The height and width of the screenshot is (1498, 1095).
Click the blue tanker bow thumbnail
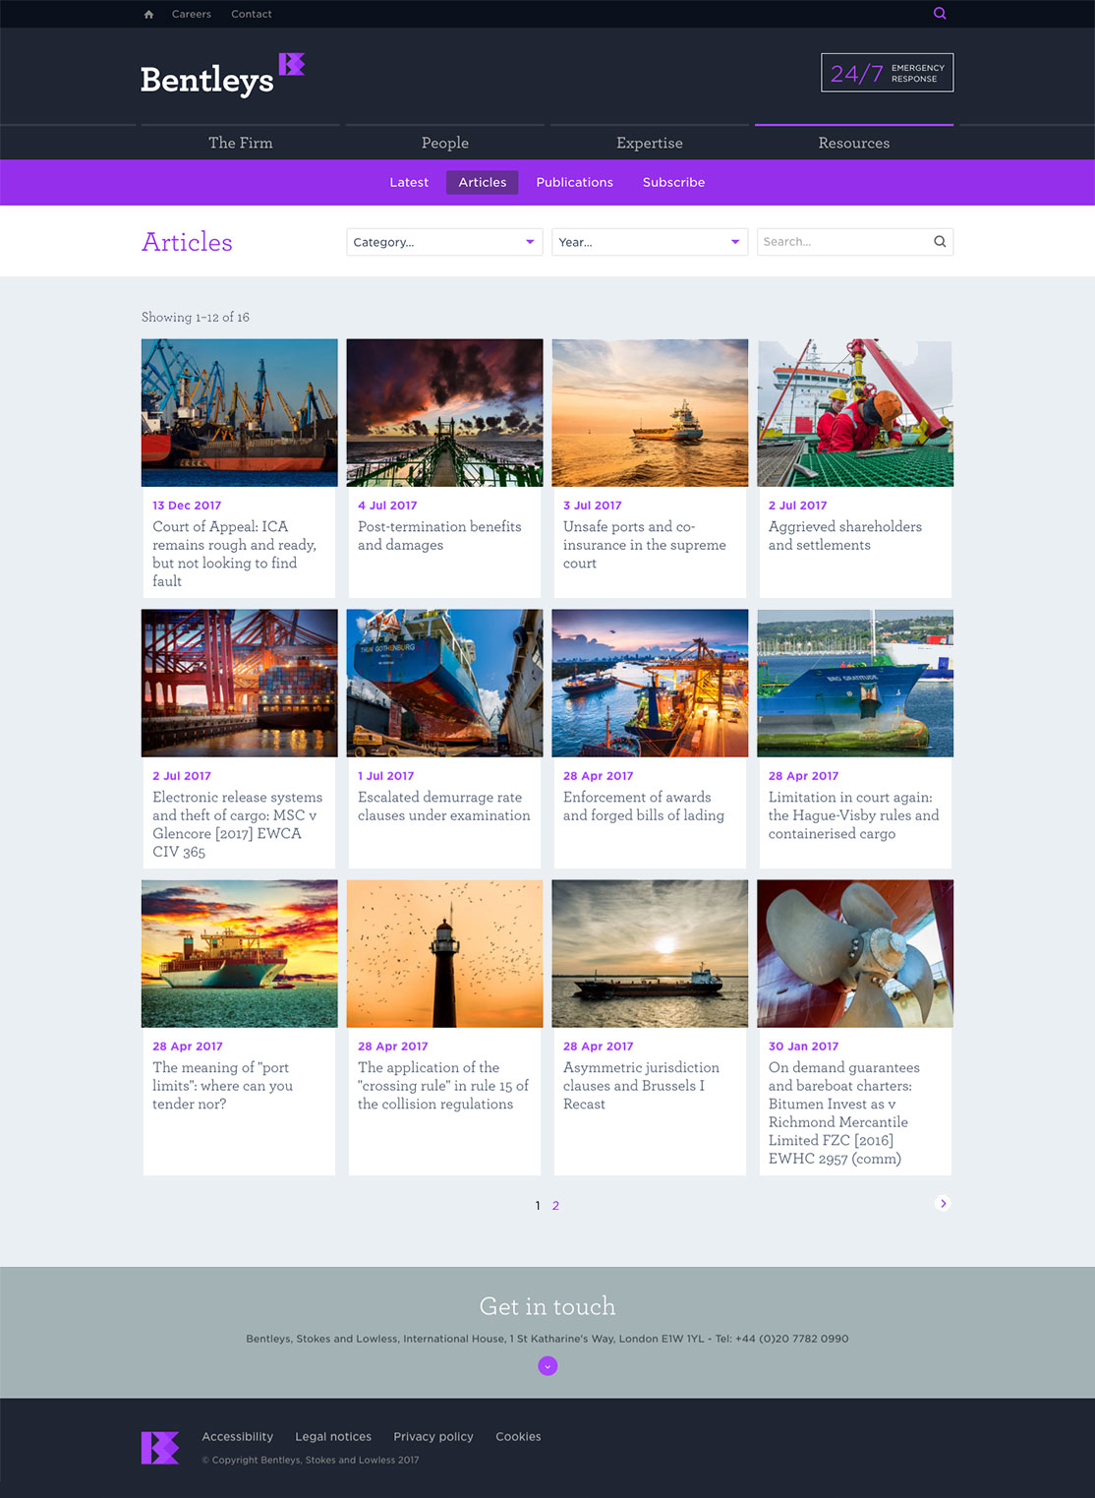click(855, 684)
